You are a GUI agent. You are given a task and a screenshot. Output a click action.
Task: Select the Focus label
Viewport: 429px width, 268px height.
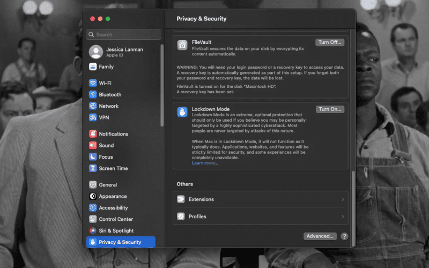point(106,157)
